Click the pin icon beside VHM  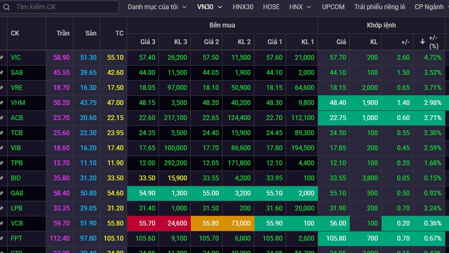[2, 102]
